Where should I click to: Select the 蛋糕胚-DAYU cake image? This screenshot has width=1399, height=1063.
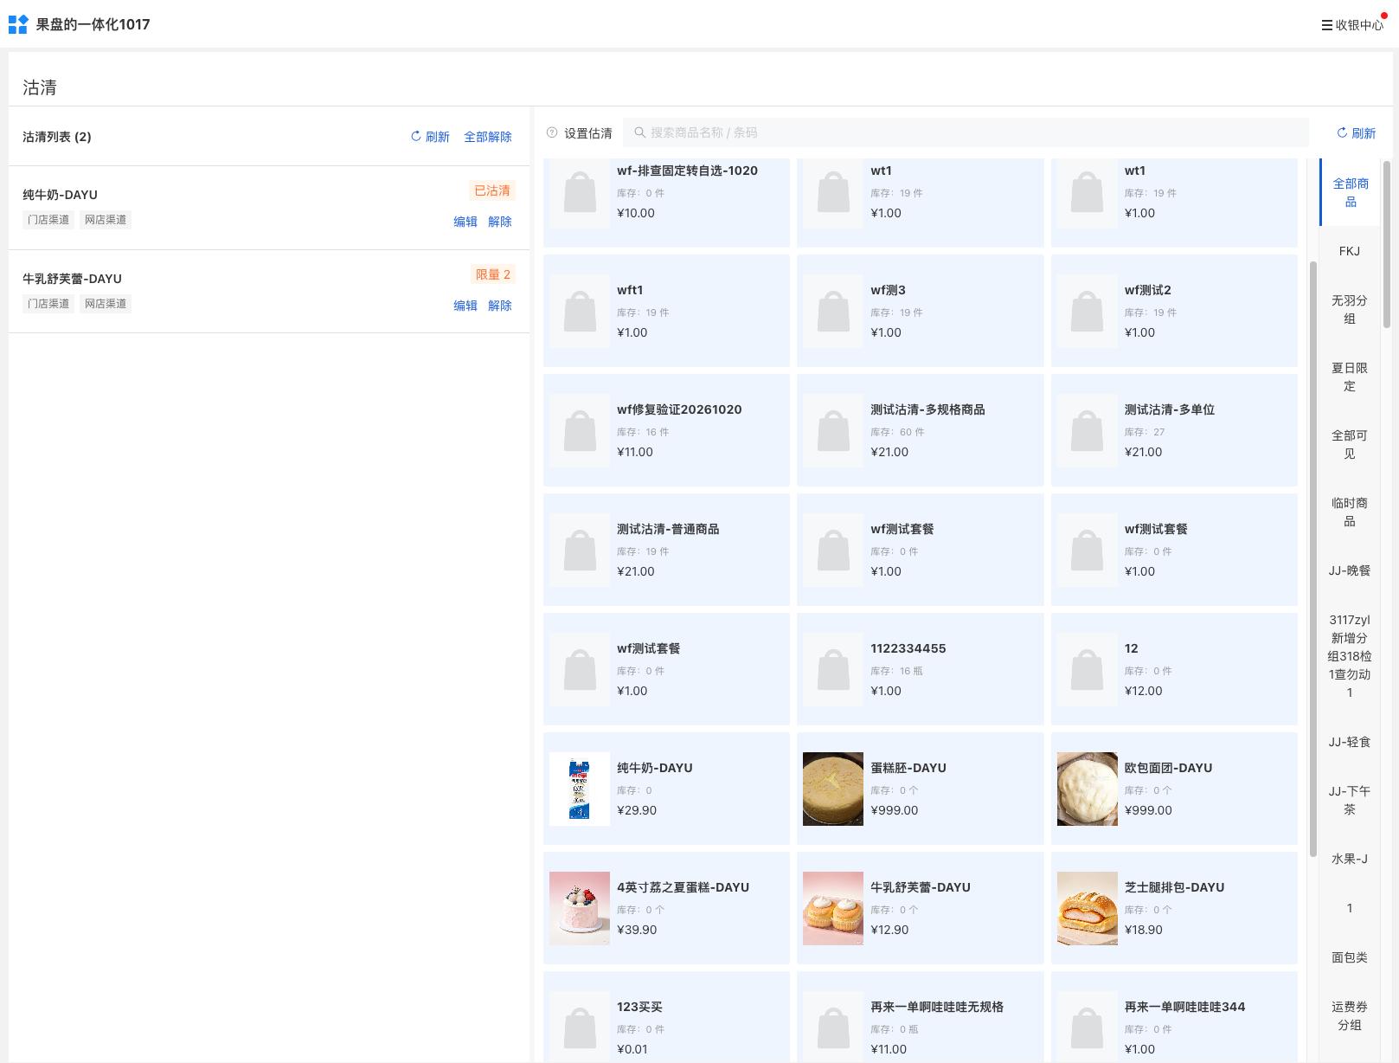(833, 789)
